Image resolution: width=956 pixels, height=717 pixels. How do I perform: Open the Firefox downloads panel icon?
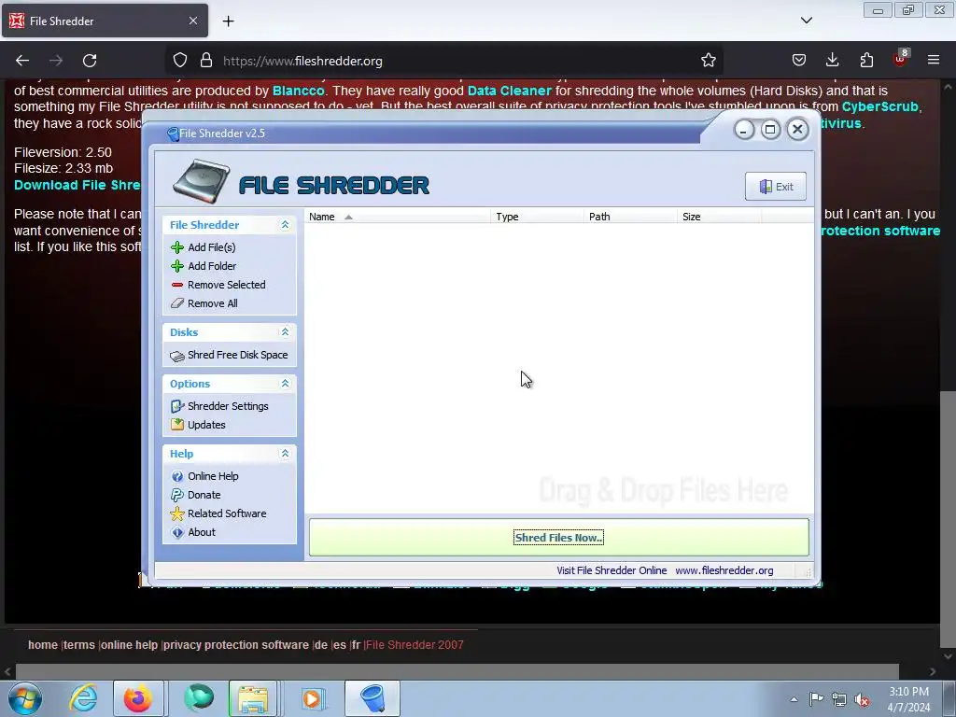point(832,61)
